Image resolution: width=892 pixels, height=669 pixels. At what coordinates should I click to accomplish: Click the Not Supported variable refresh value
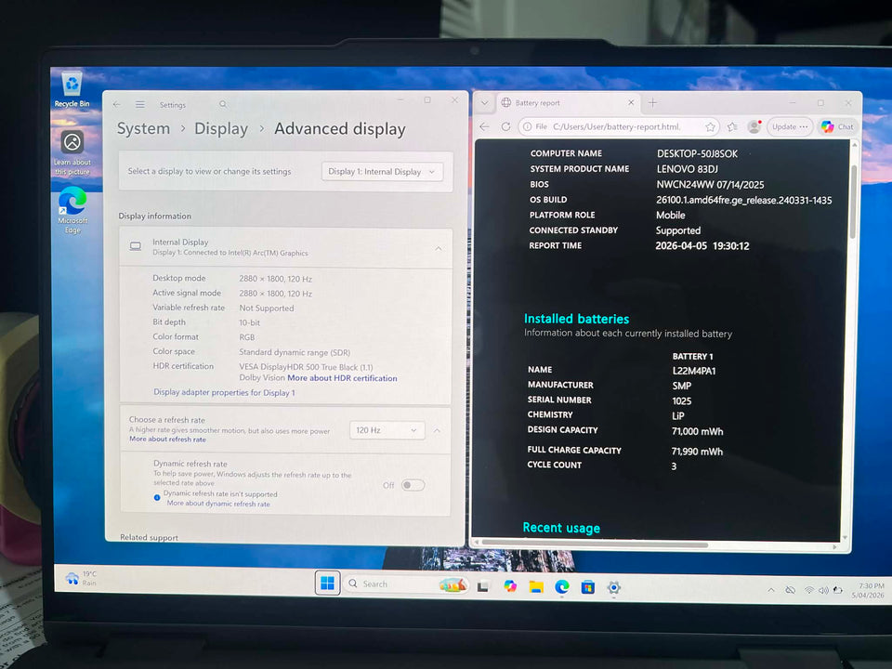tap(267, 308)
